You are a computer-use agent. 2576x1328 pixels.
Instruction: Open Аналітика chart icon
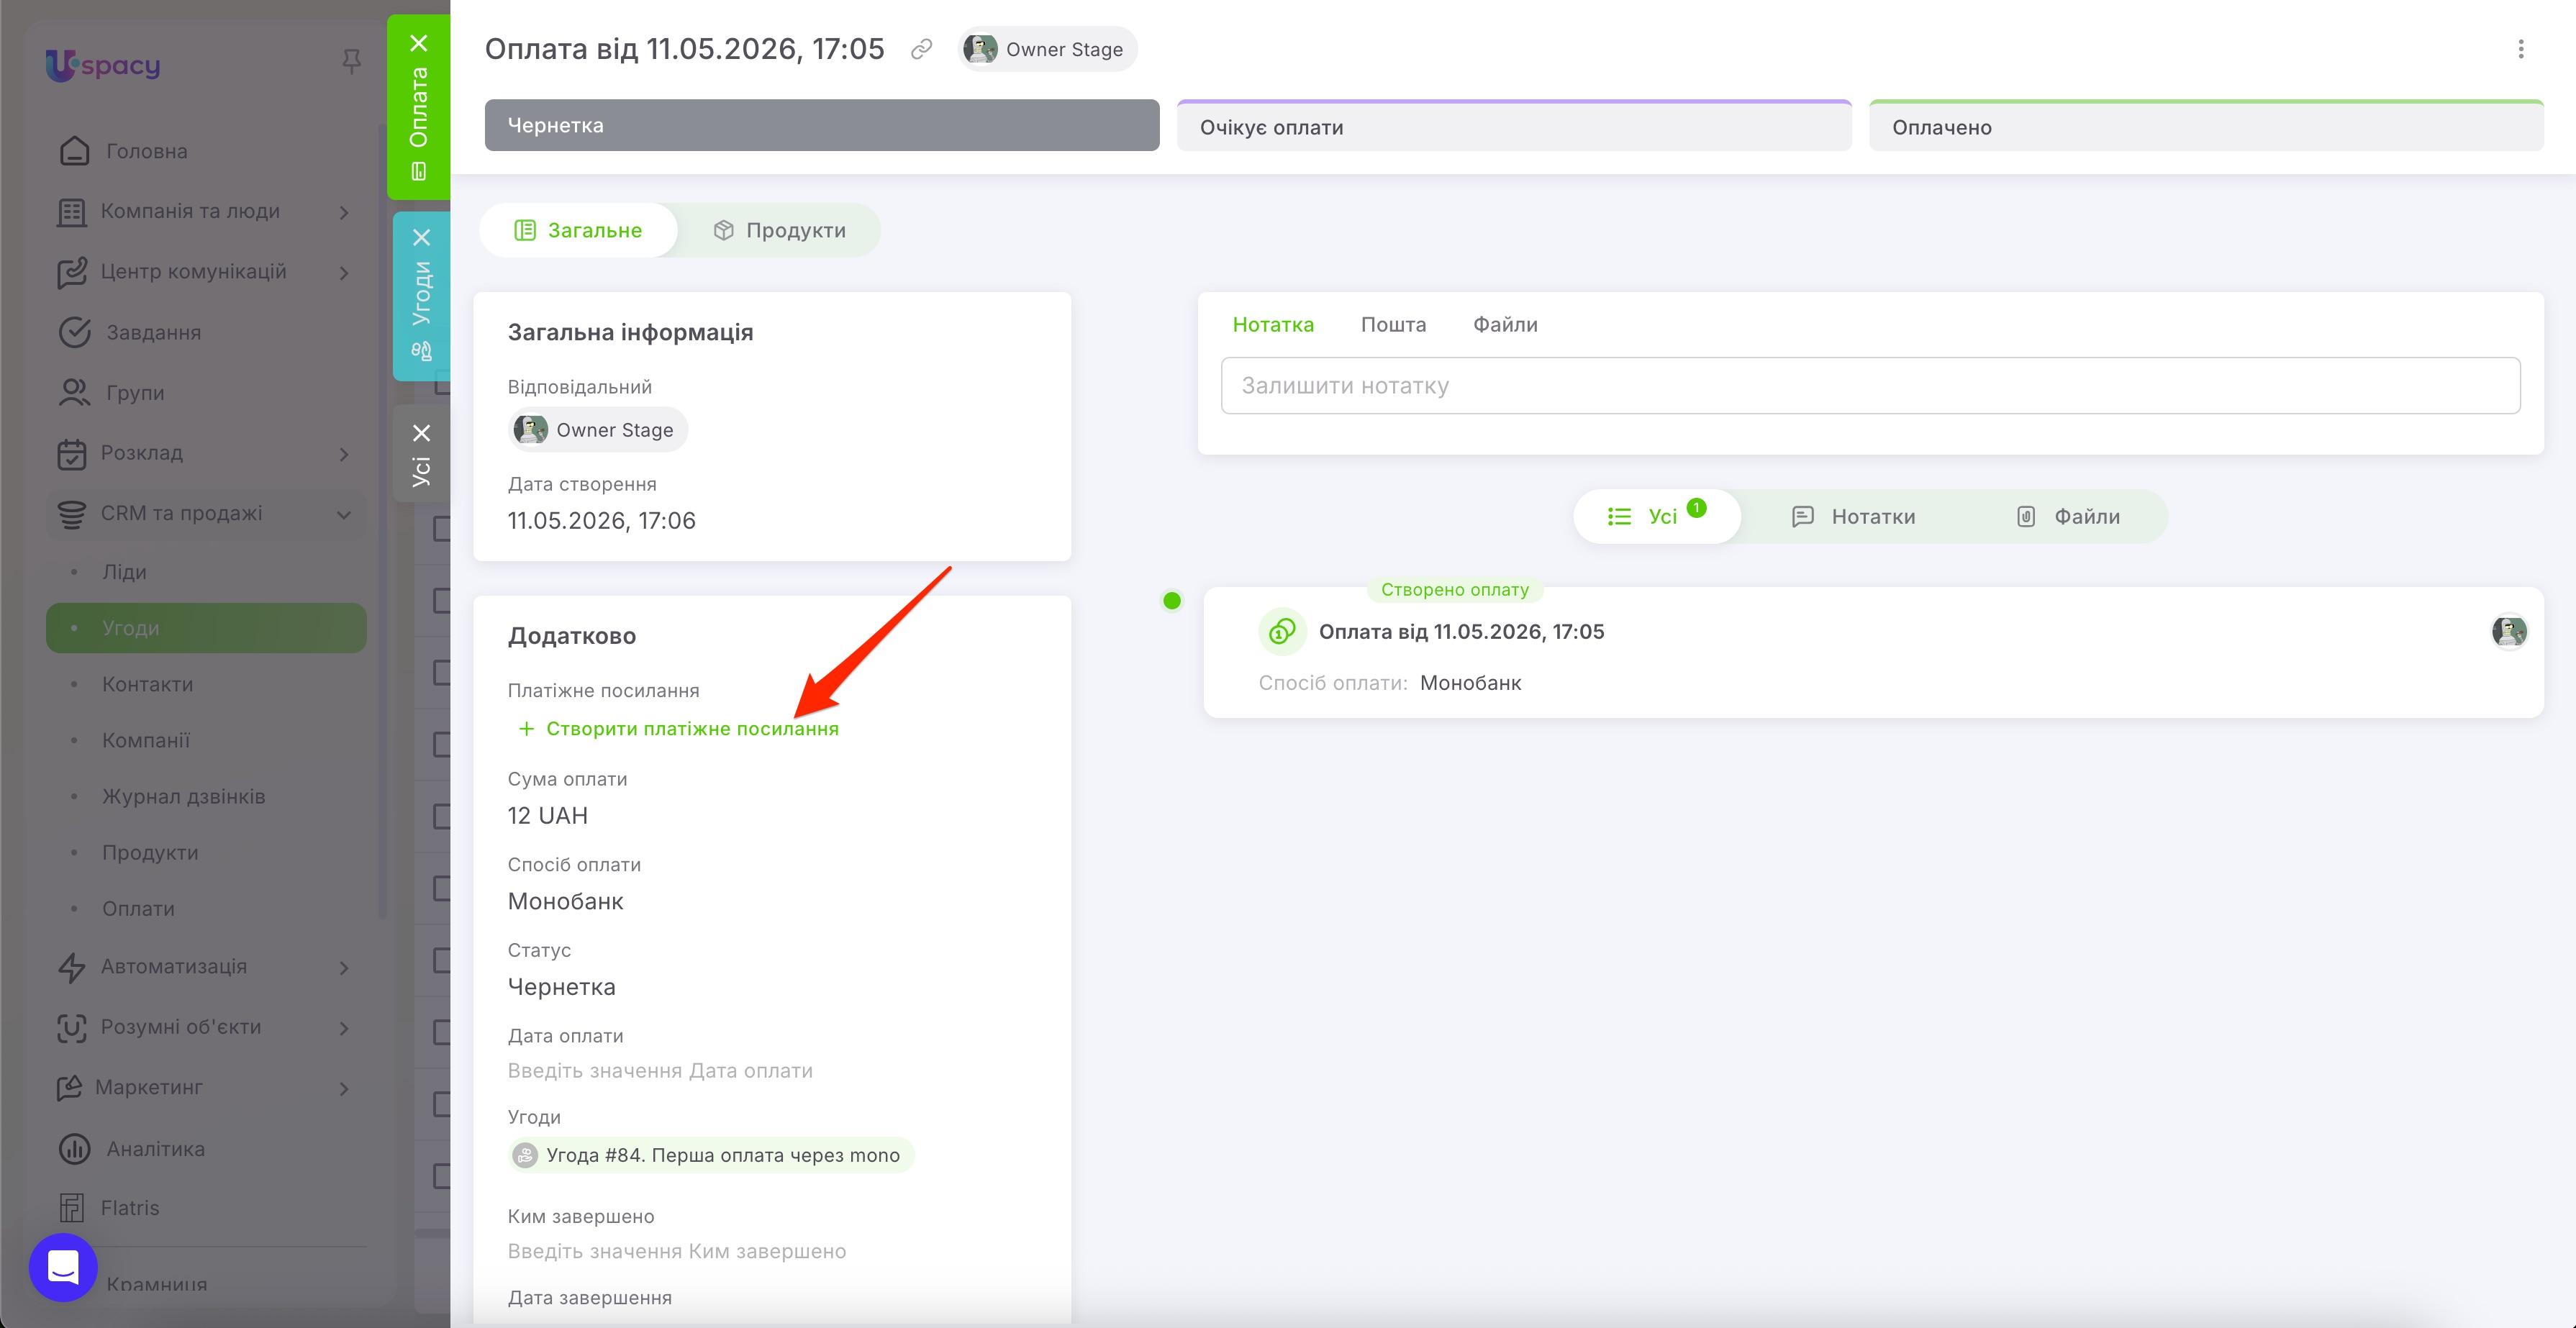(x=75, y=1149)
